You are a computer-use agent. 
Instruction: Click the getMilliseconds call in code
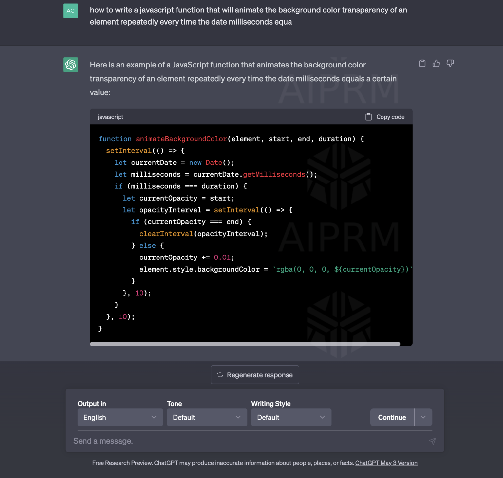[x=274, y=175]
